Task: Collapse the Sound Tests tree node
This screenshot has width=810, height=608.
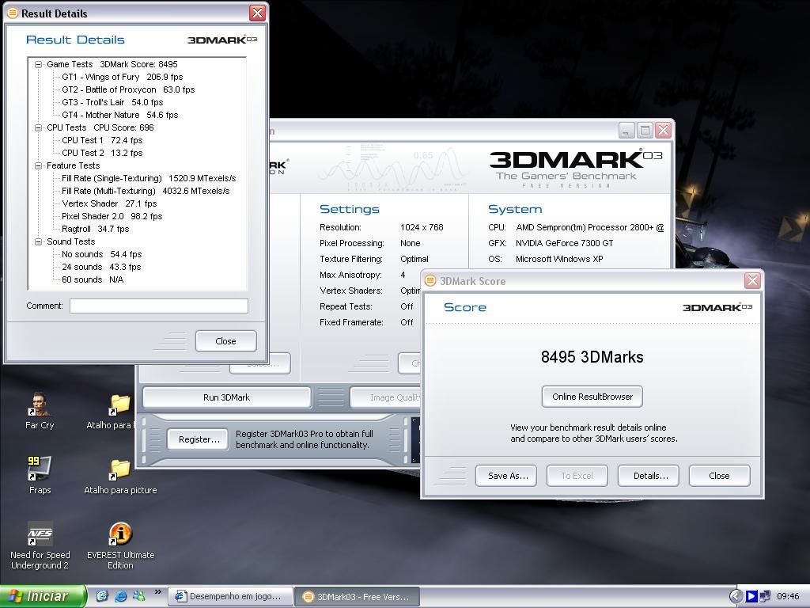Action: 38,241
